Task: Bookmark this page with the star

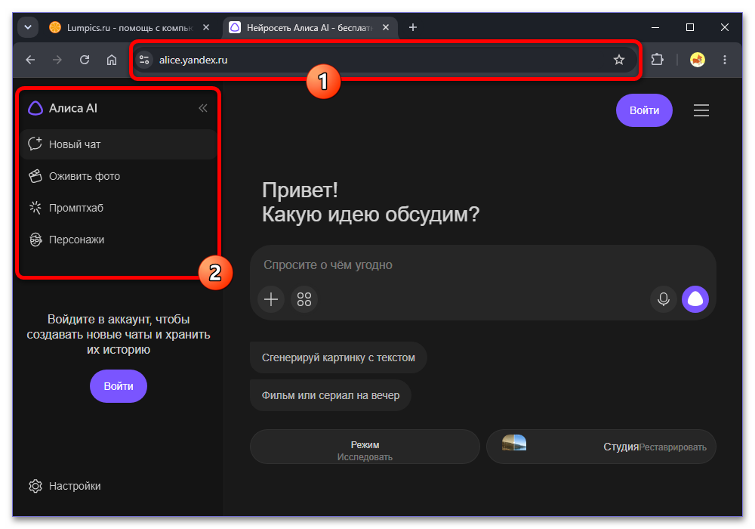Action: click(x=619, y=60)
